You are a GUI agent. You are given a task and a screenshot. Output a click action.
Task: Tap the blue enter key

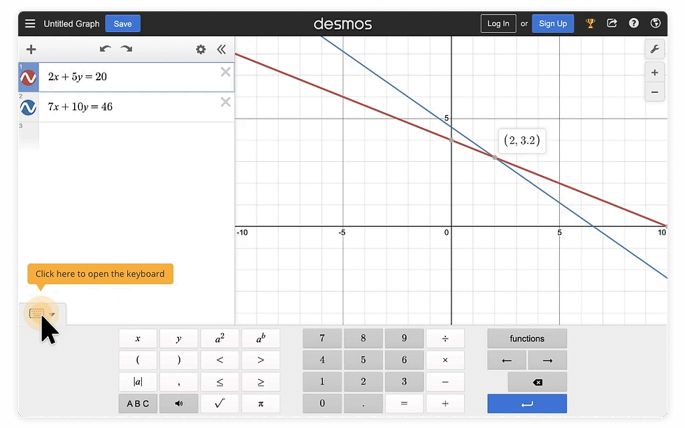coord(527,404)
